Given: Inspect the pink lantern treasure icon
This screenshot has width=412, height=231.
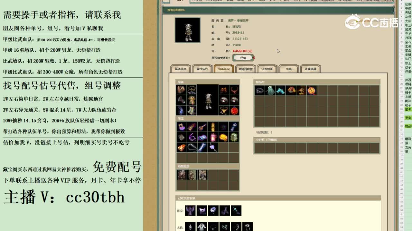Looking at the screenshot, I should tap(213, 137).
